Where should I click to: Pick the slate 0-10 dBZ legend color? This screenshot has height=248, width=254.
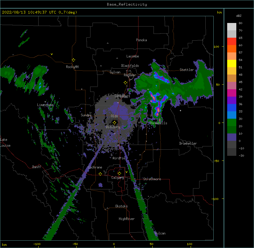(232, 137)
